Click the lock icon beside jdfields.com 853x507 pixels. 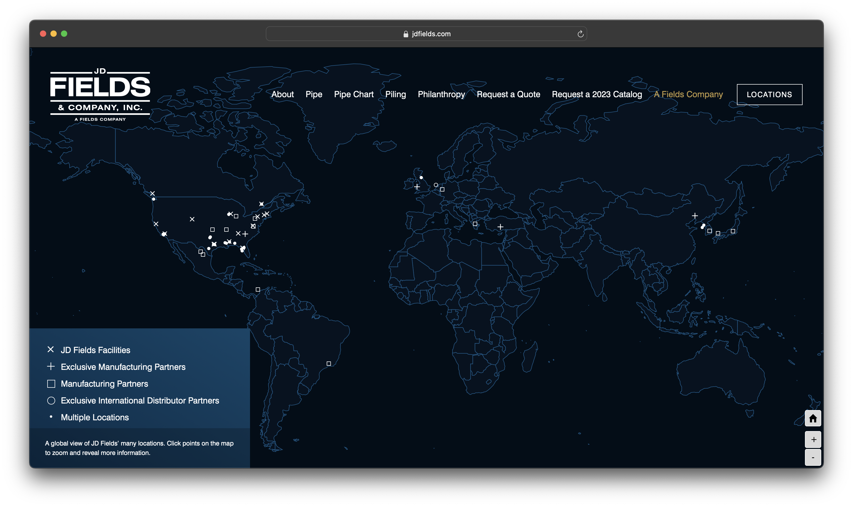[406, 34]
